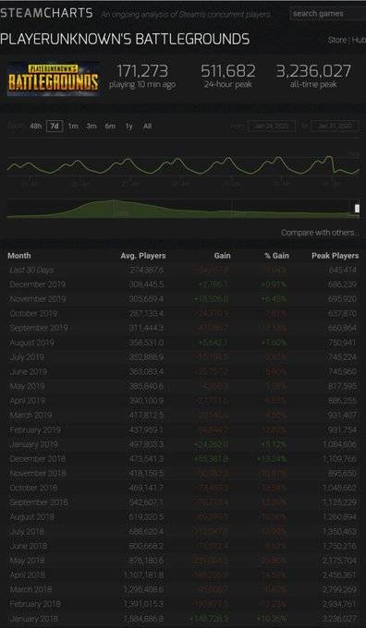Open the Hub link
The image size is (366, 628).
click(359, 40)
